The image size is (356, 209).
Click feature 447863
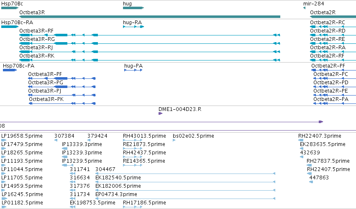pos(319,178)
